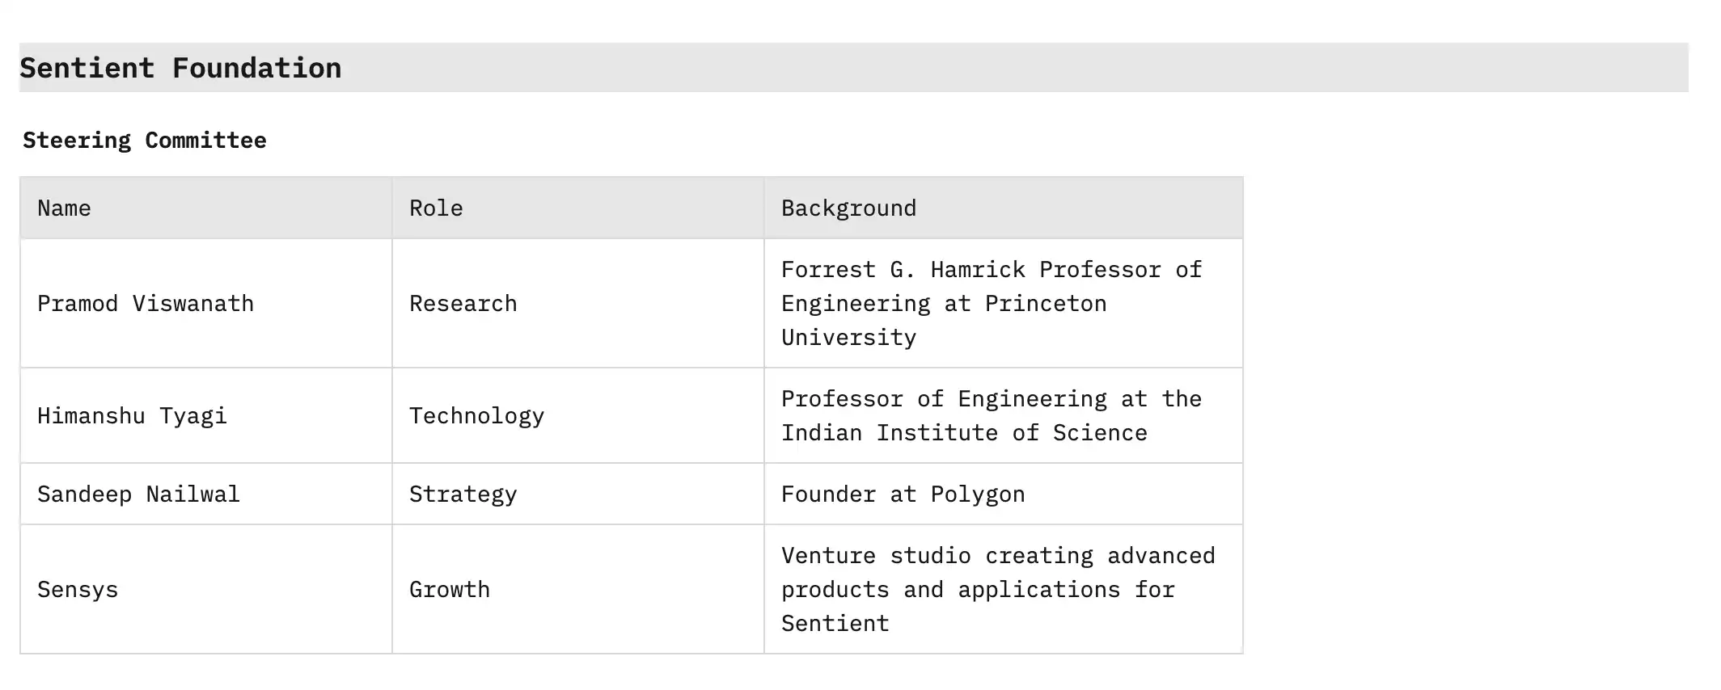Click the Steering Committee subheading
The height and width of the screenshot is (690, 1721).
tap(145, 141)
